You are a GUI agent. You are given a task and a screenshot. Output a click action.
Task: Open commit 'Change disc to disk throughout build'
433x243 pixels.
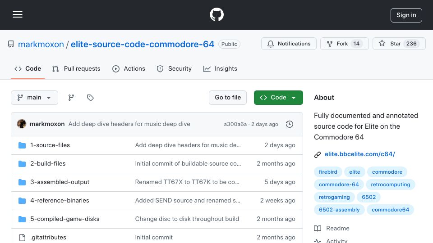point(187,219)
